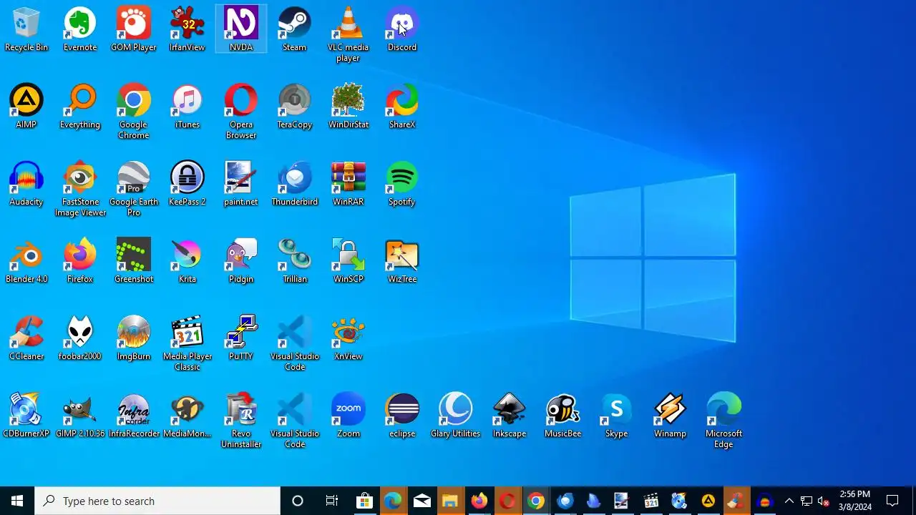Open the notification center icon
The image size is (916, 515).
point(892,501)
